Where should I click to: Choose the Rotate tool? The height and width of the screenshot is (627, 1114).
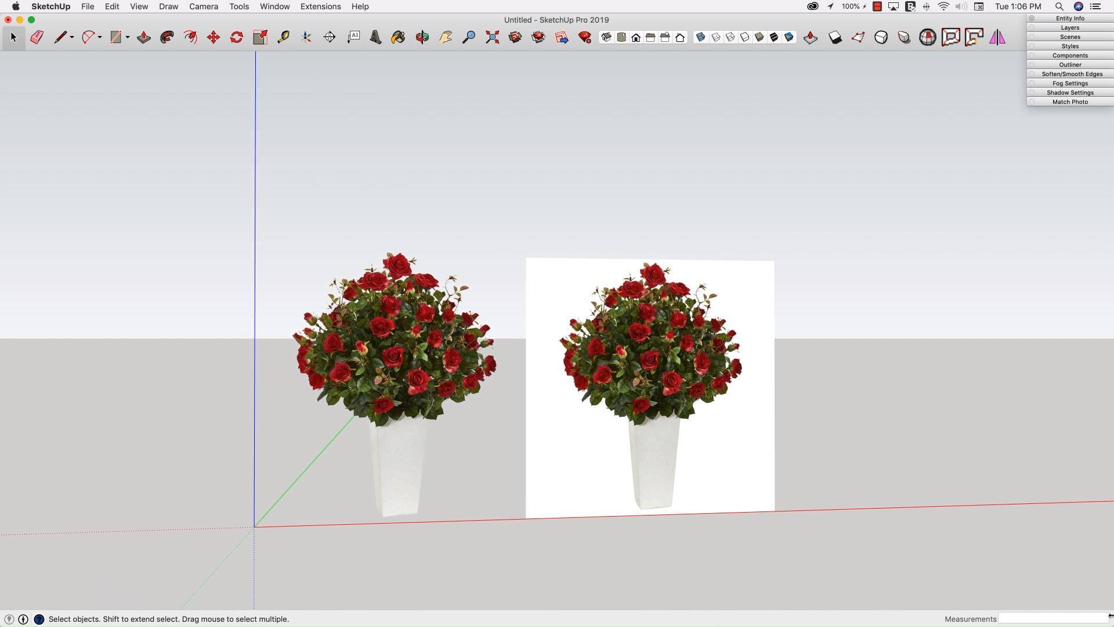[237, 38]
